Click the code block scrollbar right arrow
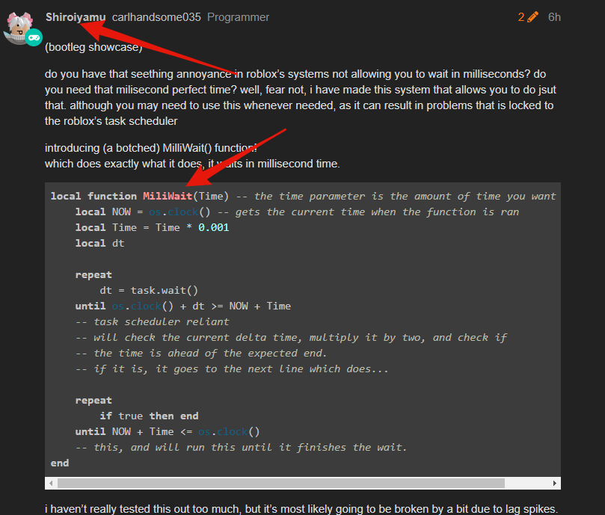 [x=554, y=483]
